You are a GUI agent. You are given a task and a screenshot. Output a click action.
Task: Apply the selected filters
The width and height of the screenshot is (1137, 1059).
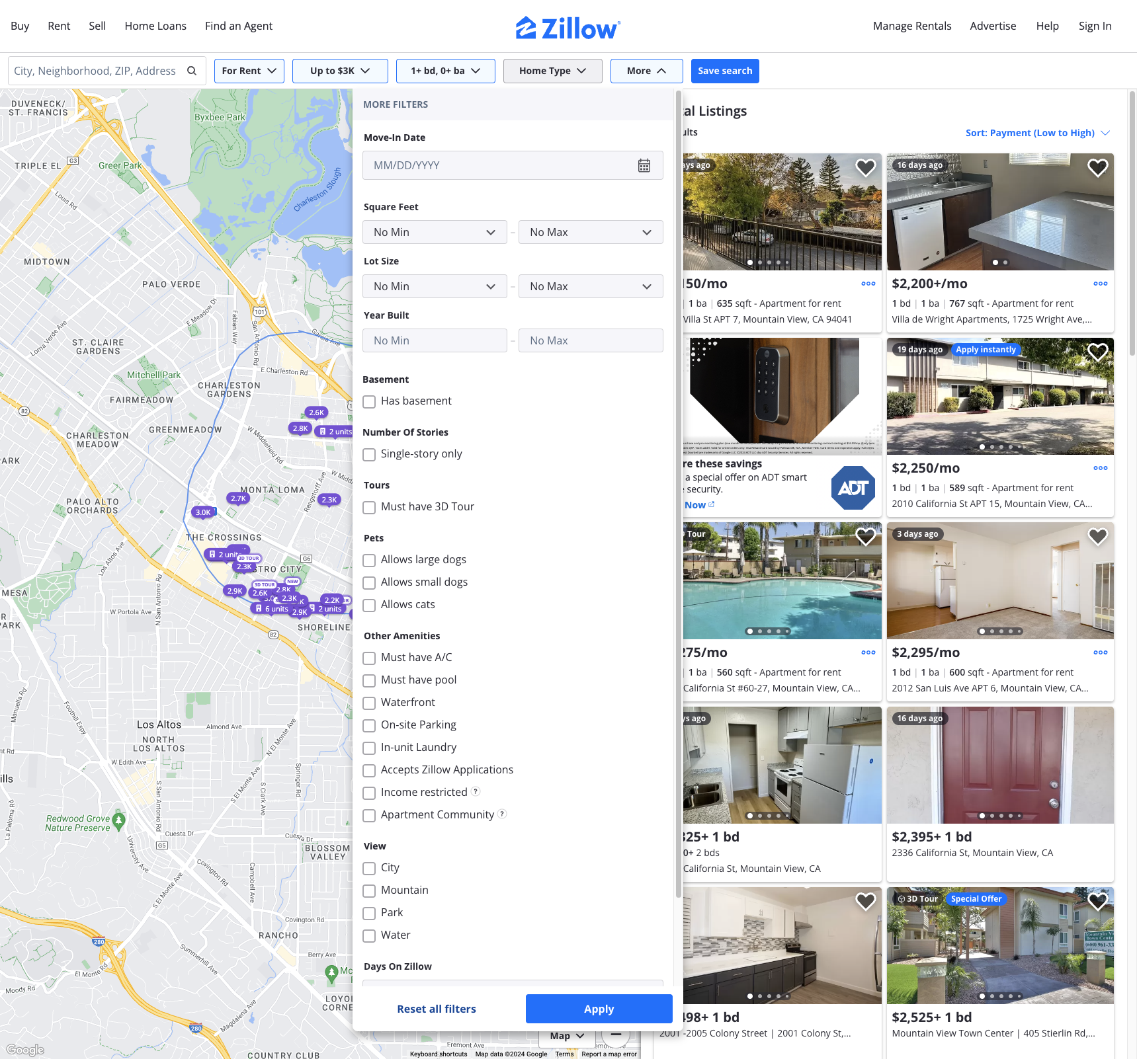(x=599, y=1009)
